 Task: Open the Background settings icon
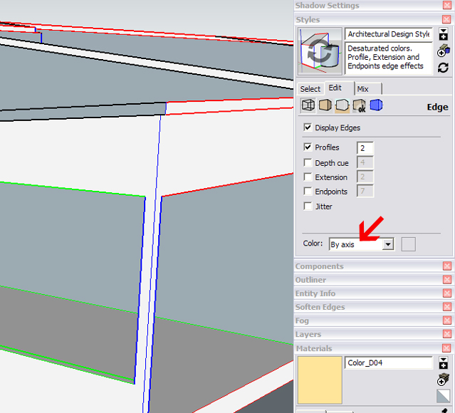(341, 105)
